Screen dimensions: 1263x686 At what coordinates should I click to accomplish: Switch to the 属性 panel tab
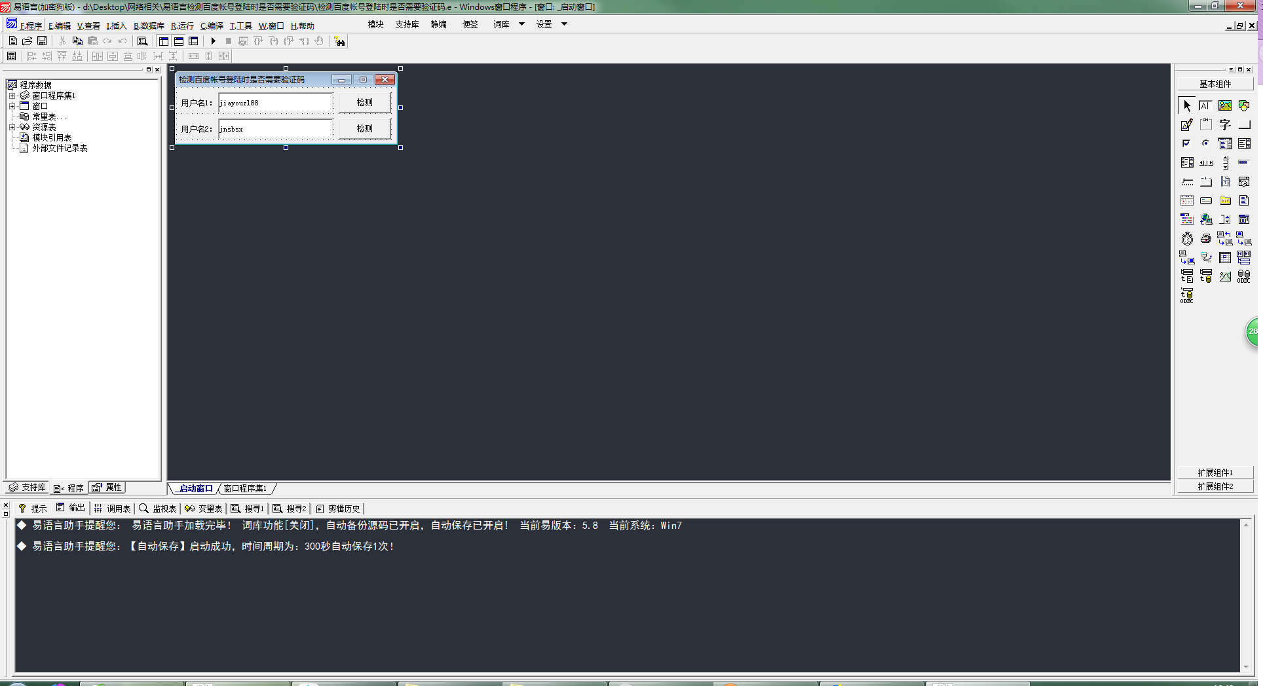coord(107,488)
